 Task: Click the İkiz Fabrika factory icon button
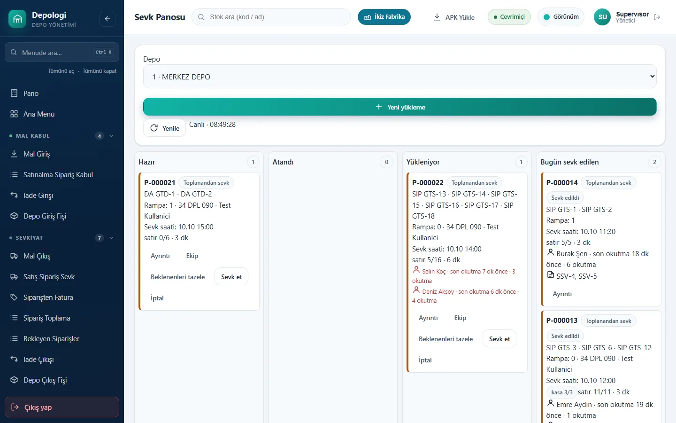pyautogui.click(x=384, y=17)
